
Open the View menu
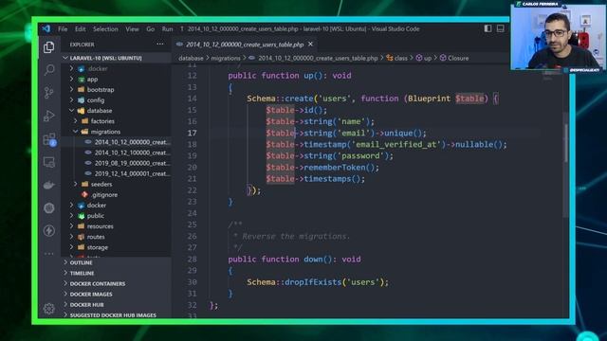click(132, 29)
